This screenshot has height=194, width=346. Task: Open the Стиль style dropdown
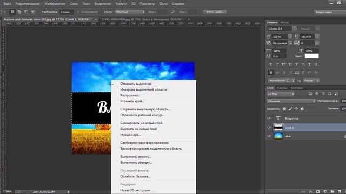(130, 12)
